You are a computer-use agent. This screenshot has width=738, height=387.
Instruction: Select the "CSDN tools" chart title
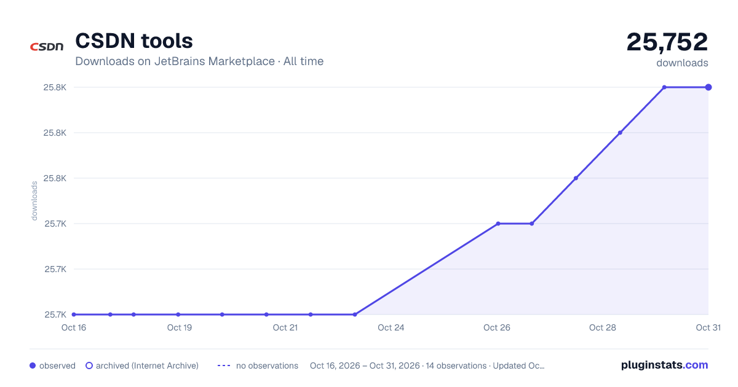coord(134,41)
